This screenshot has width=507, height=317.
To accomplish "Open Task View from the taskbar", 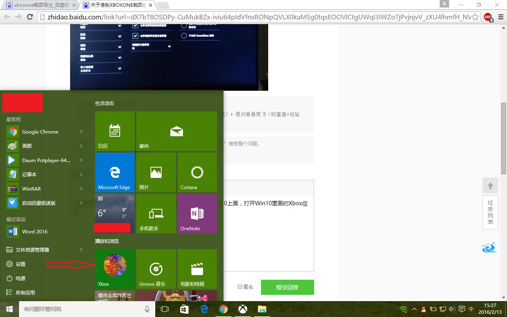I will [x=165, y=309].
